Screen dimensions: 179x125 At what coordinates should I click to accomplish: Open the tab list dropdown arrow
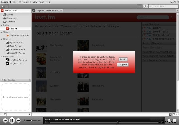(x=178, y=11)
